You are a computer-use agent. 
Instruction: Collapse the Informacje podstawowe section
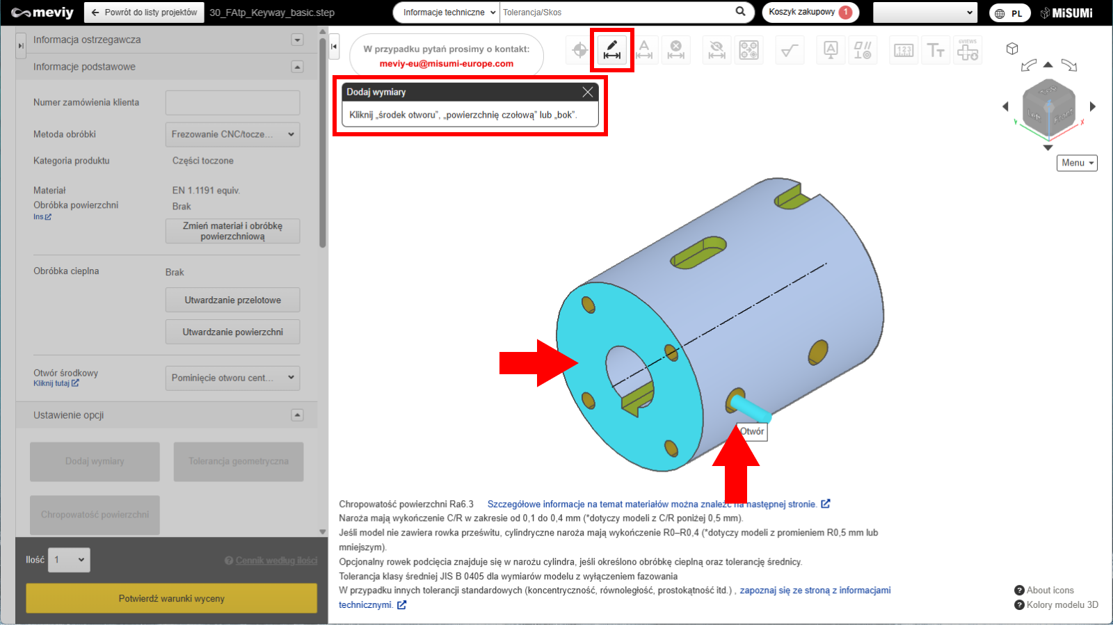pyautogui.click(x=297, y=67)
